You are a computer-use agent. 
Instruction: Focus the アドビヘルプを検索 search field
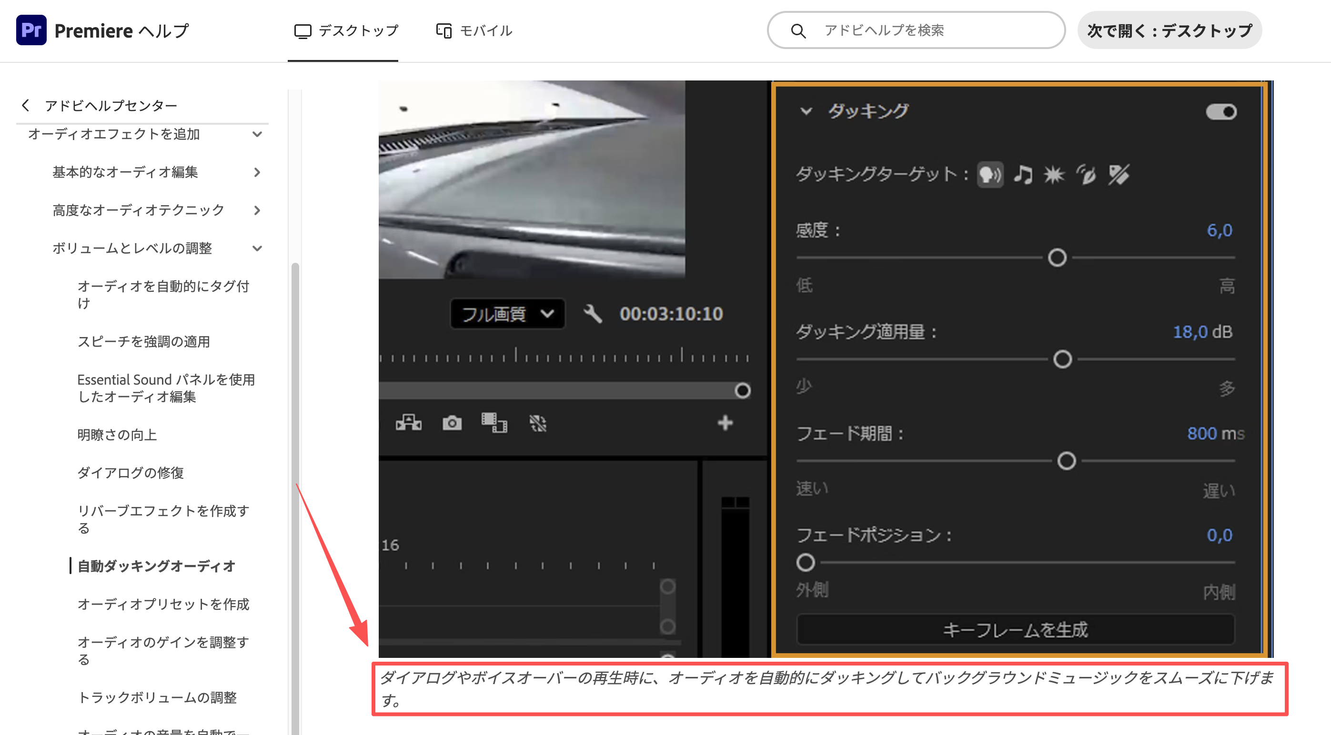[916, 30]
